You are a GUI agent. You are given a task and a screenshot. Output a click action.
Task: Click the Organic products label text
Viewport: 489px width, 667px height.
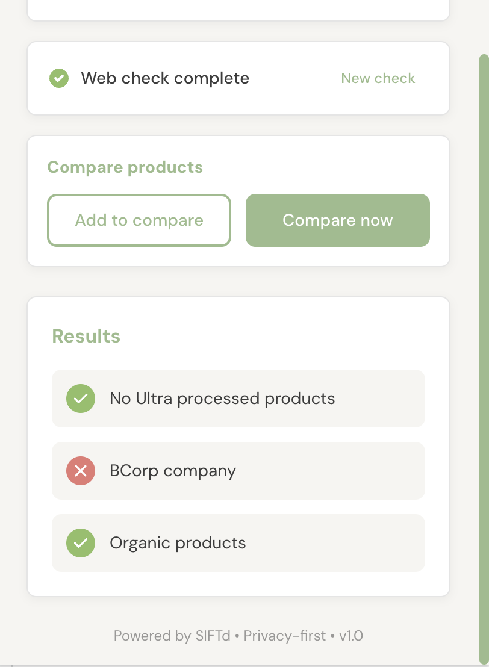[x=178, y=543]
